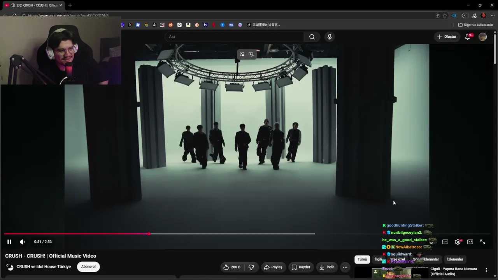Open the notifications bell with the 9+ badge
Viewport: 498px width, 280px height.
(469, 37)
